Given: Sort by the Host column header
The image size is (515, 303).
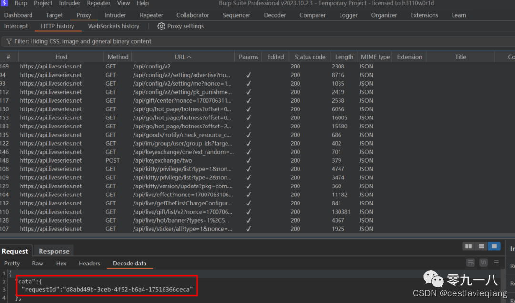Looking at the screenshot, I should (x=61, y=57).
